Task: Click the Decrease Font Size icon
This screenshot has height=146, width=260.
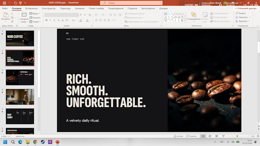Action: coord(85,15)
